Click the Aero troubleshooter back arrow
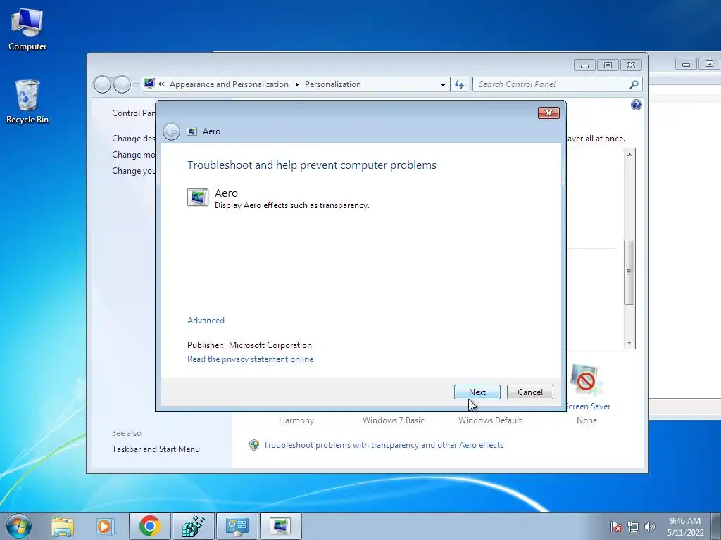721x540 pixels. [172, 131]
